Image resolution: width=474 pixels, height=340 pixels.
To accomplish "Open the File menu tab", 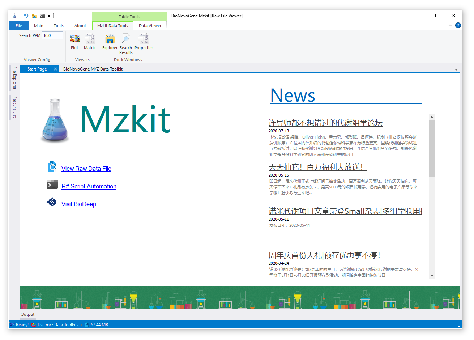I will tap(19, 26).
